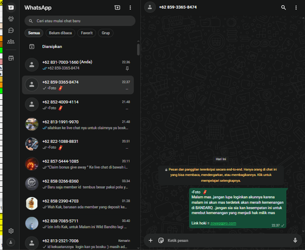Click the search magnifier in chat list
This screenshot has height=250, width=305.
point(30,21)
